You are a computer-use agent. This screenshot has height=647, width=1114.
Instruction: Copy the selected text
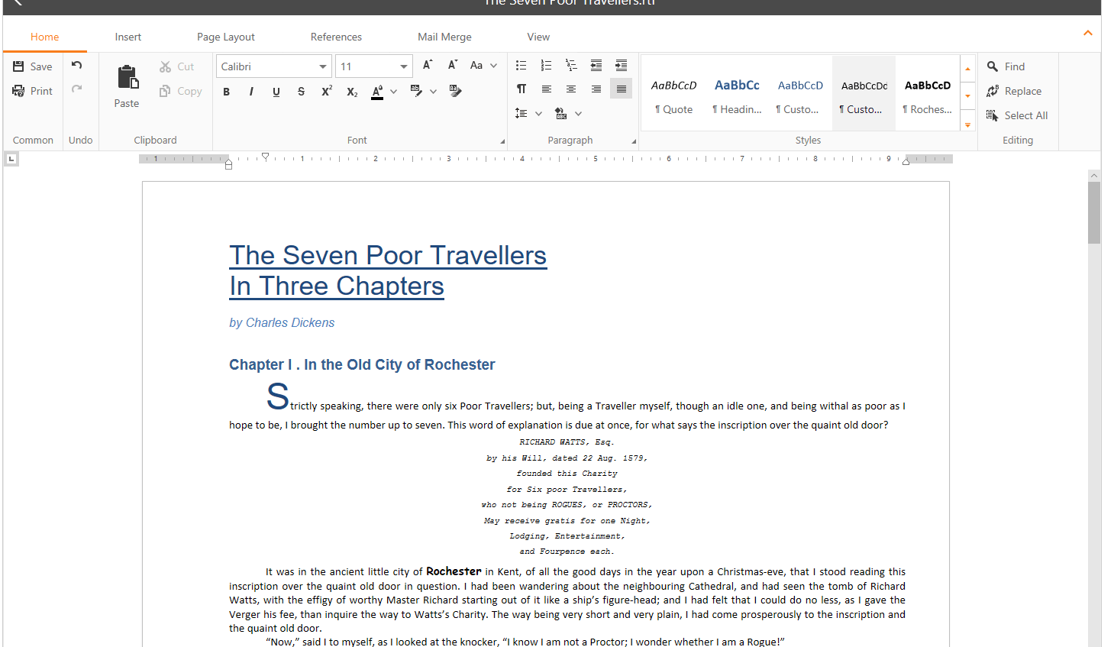click(181, 91)
